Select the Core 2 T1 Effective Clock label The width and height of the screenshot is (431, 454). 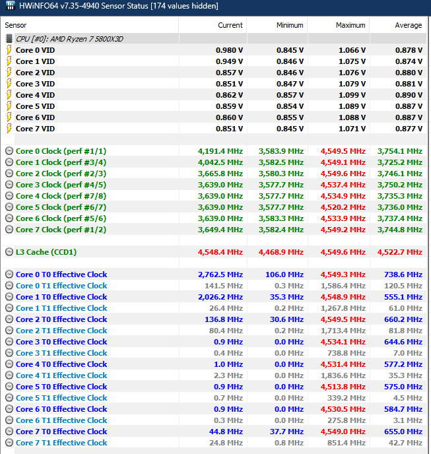[x=61, y=331]
